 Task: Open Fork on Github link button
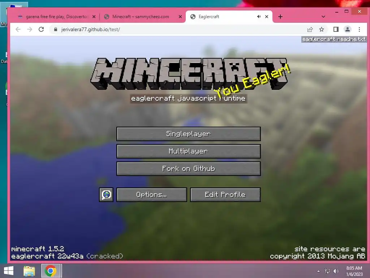[189, 169]
